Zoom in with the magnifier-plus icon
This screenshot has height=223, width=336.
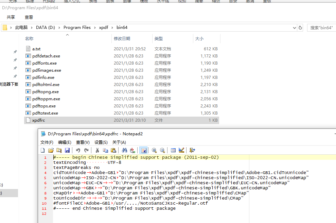(x=154, y=150)
